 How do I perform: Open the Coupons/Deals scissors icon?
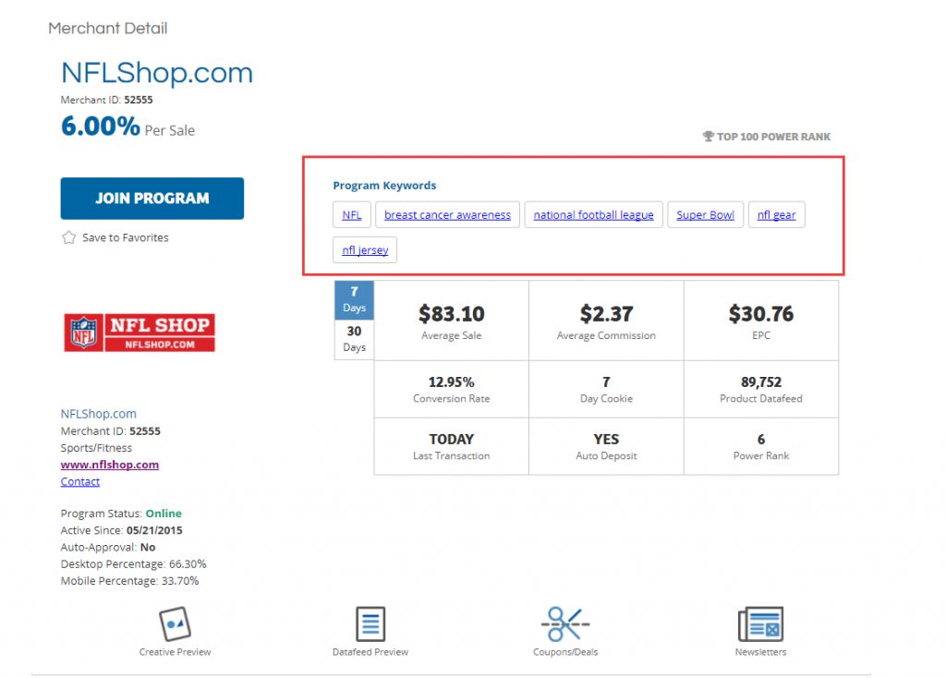point(565,624)
